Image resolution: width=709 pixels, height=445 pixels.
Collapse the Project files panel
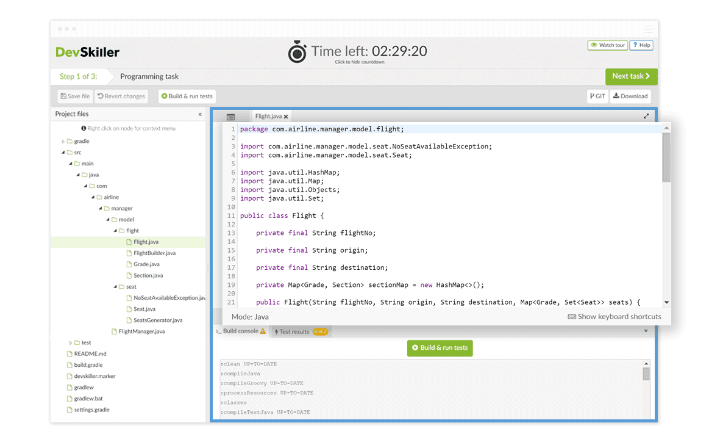pos(200,114)
